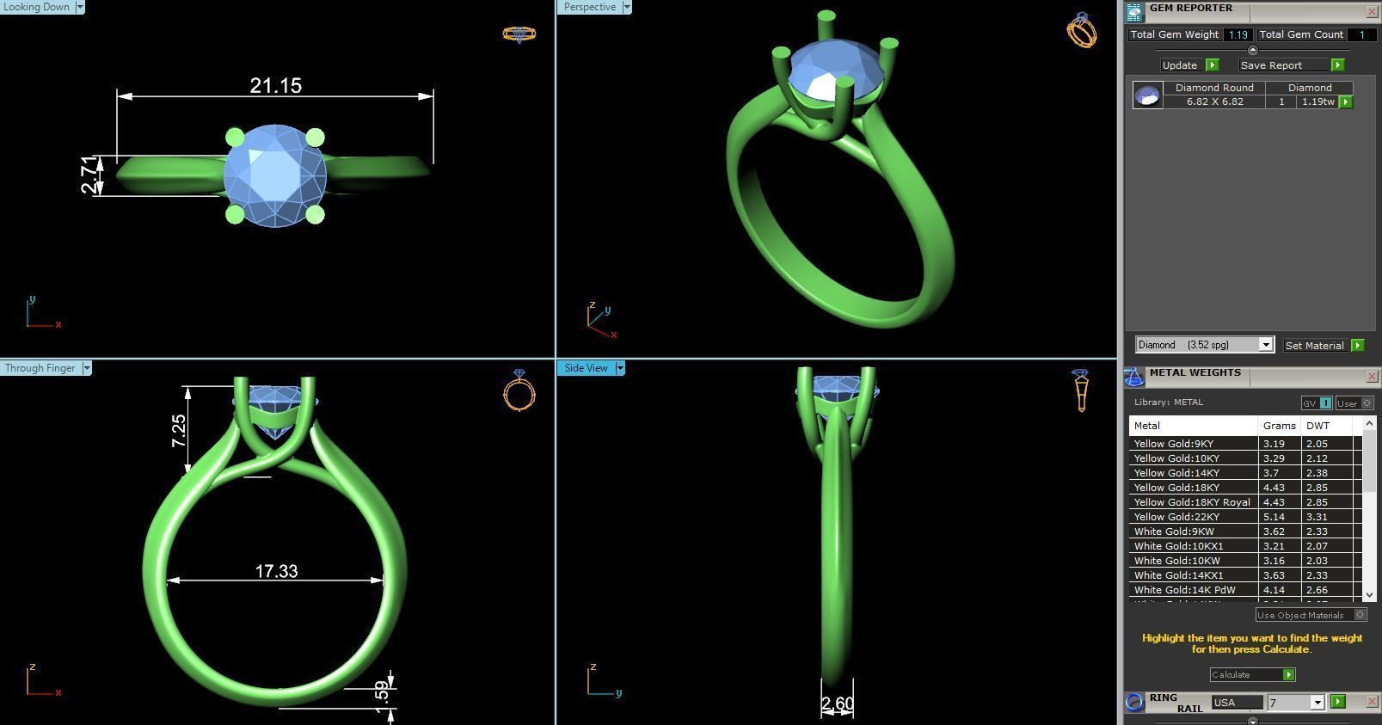Viewport: 1382px width, 725px height.
Task: Click the DWT column header
Action: (x=1327, y=426)
